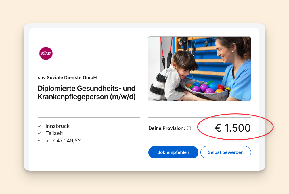Click the checkmark beside the salary line
This screenshot has height=194, width=289.
pos(39,141)
